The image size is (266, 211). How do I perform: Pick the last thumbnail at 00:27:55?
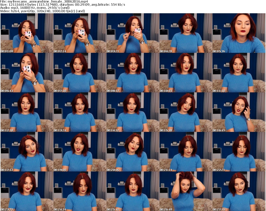pyautogui.click(x=239, y=191)
